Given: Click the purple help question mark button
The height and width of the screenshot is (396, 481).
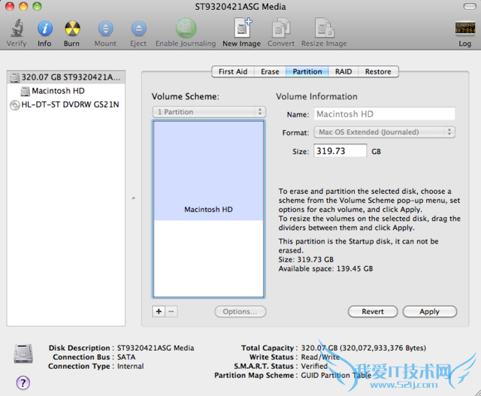Looking at the screenshot, I should click(x=23, y=382).
